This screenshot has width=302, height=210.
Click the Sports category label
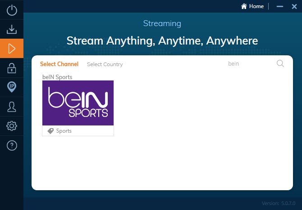64,131
